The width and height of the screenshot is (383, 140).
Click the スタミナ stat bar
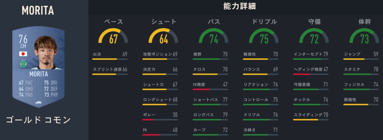(x=361, y=74)
